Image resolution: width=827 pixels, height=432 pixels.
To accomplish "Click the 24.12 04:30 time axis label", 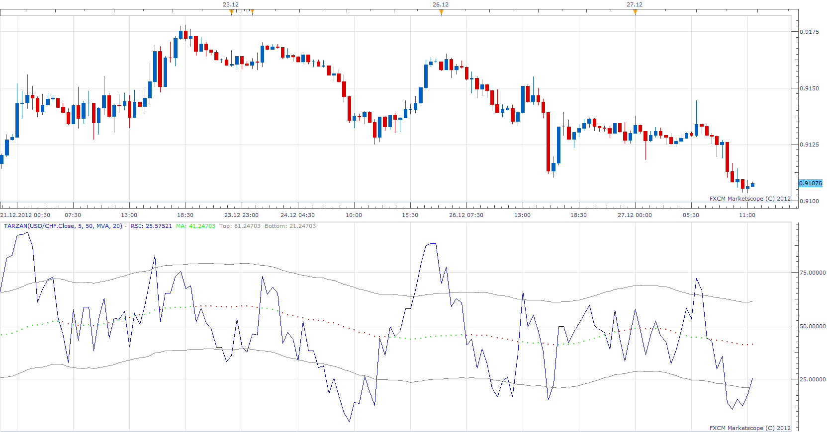I will pos(297,215).
